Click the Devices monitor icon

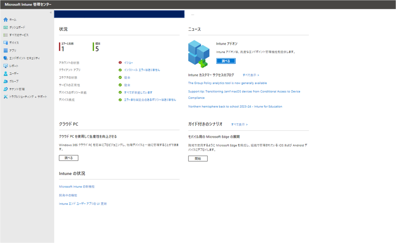5,43
